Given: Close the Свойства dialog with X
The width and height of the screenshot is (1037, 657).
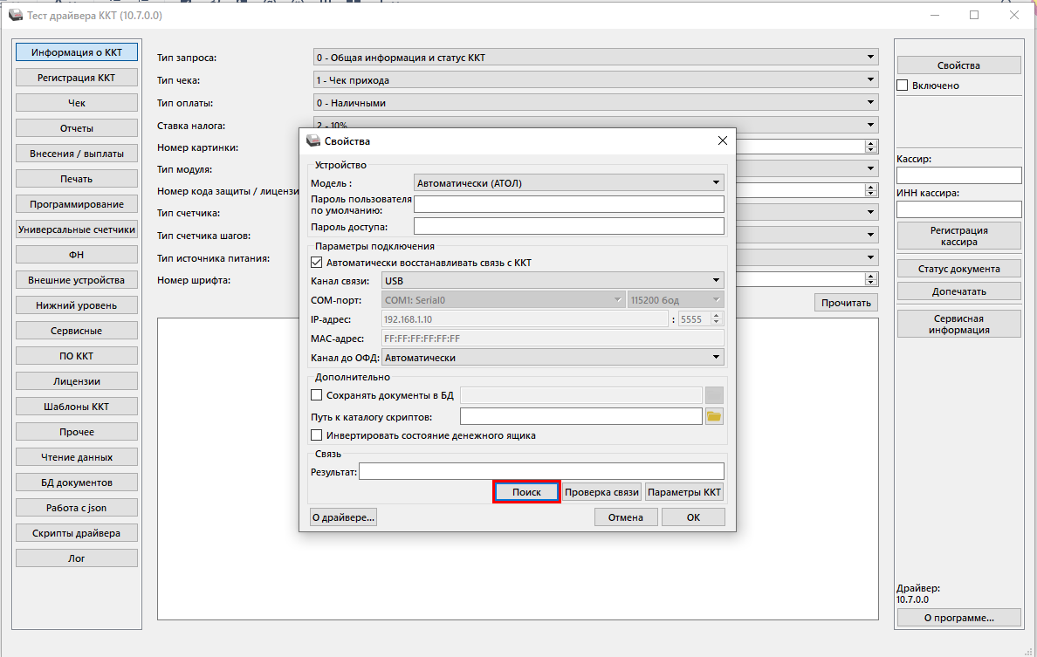Looking at the screenshot, I should (x=722, y=140).
